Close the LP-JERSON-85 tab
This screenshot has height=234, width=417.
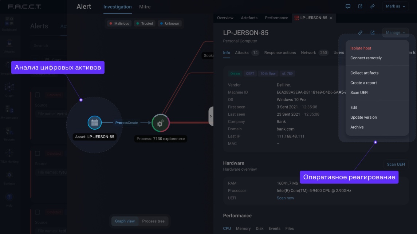click(x=331, y=18)
